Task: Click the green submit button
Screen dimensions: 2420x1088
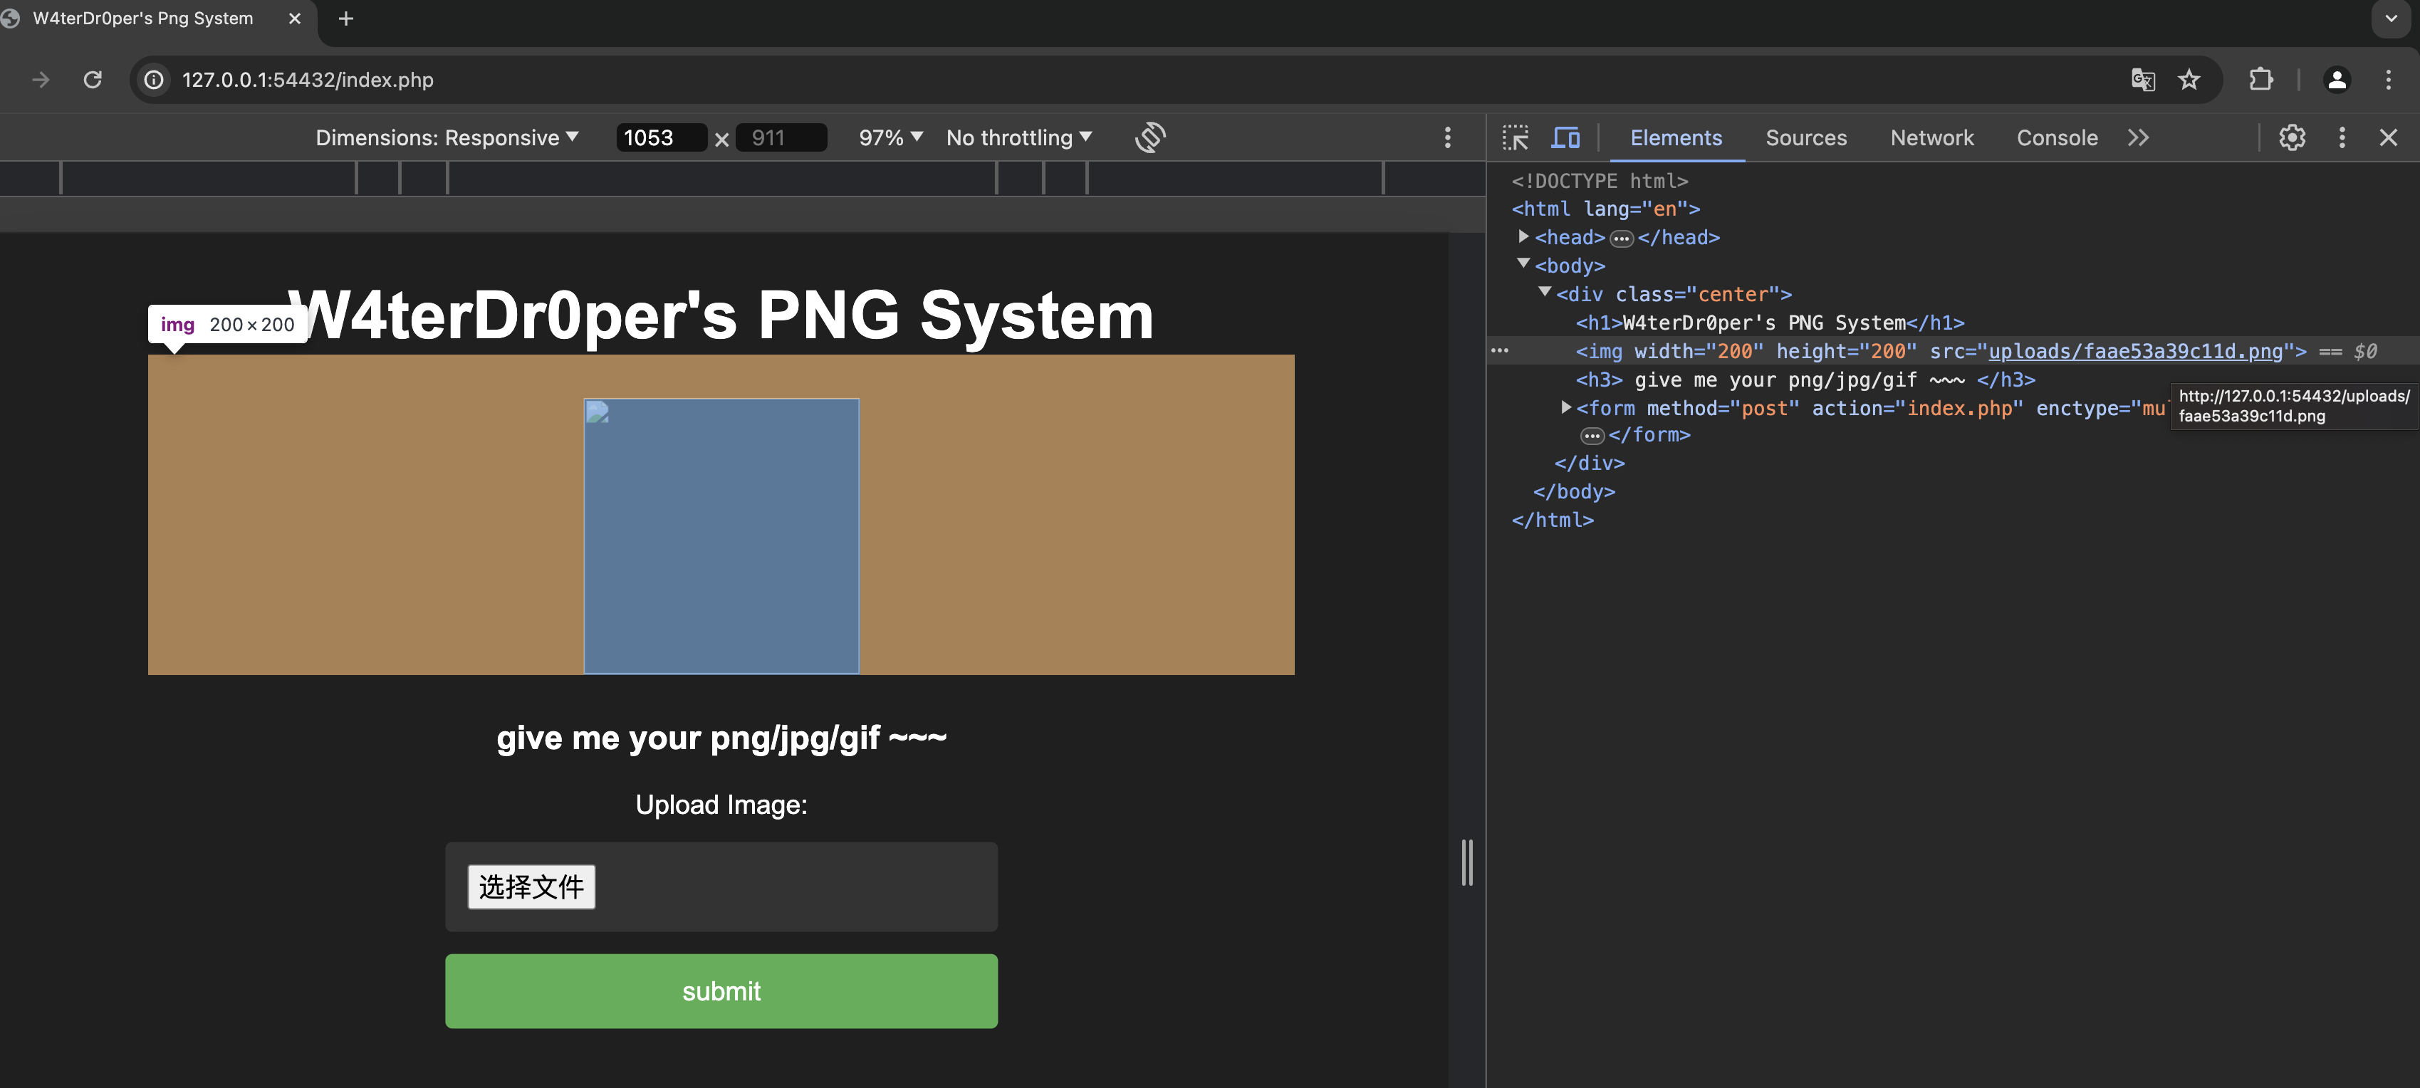Action: pyautogui.click(x=721, y=990)
